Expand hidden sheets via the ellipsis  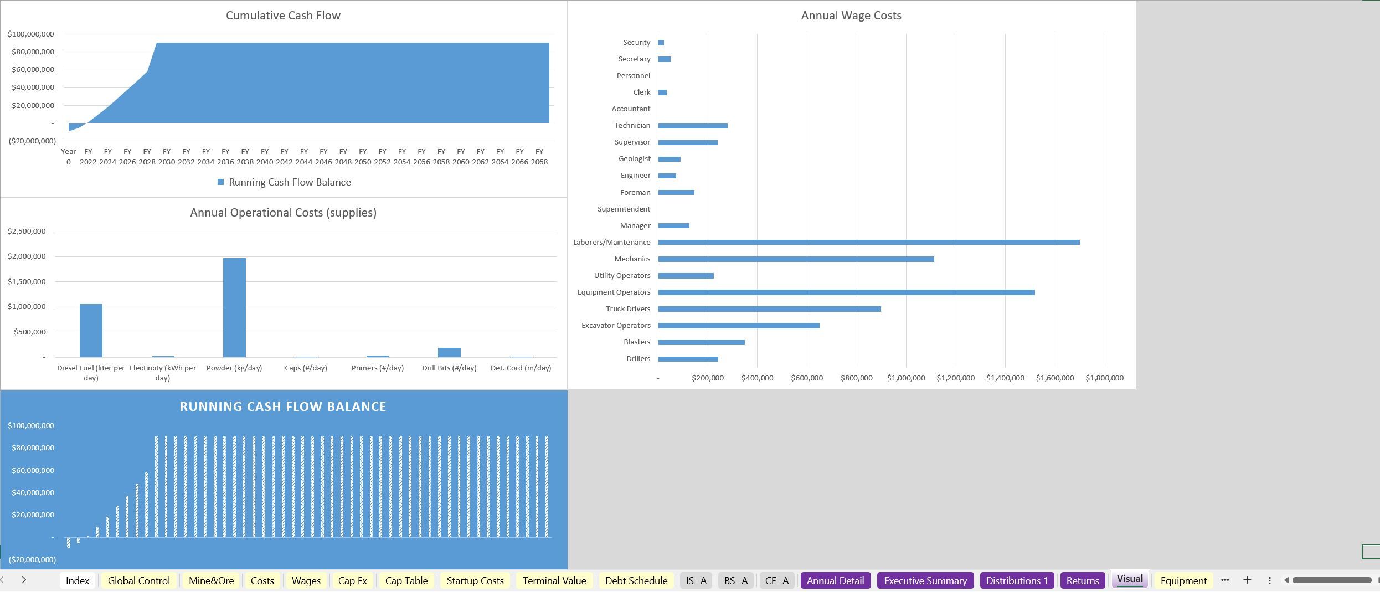pos(1224,580)
